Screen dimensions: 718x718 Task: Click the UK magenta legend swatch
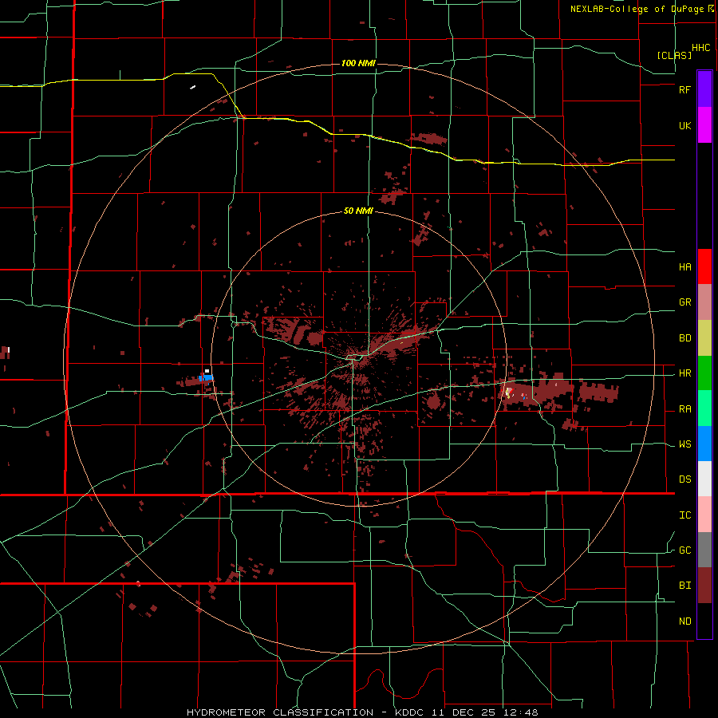pos(704,125)
